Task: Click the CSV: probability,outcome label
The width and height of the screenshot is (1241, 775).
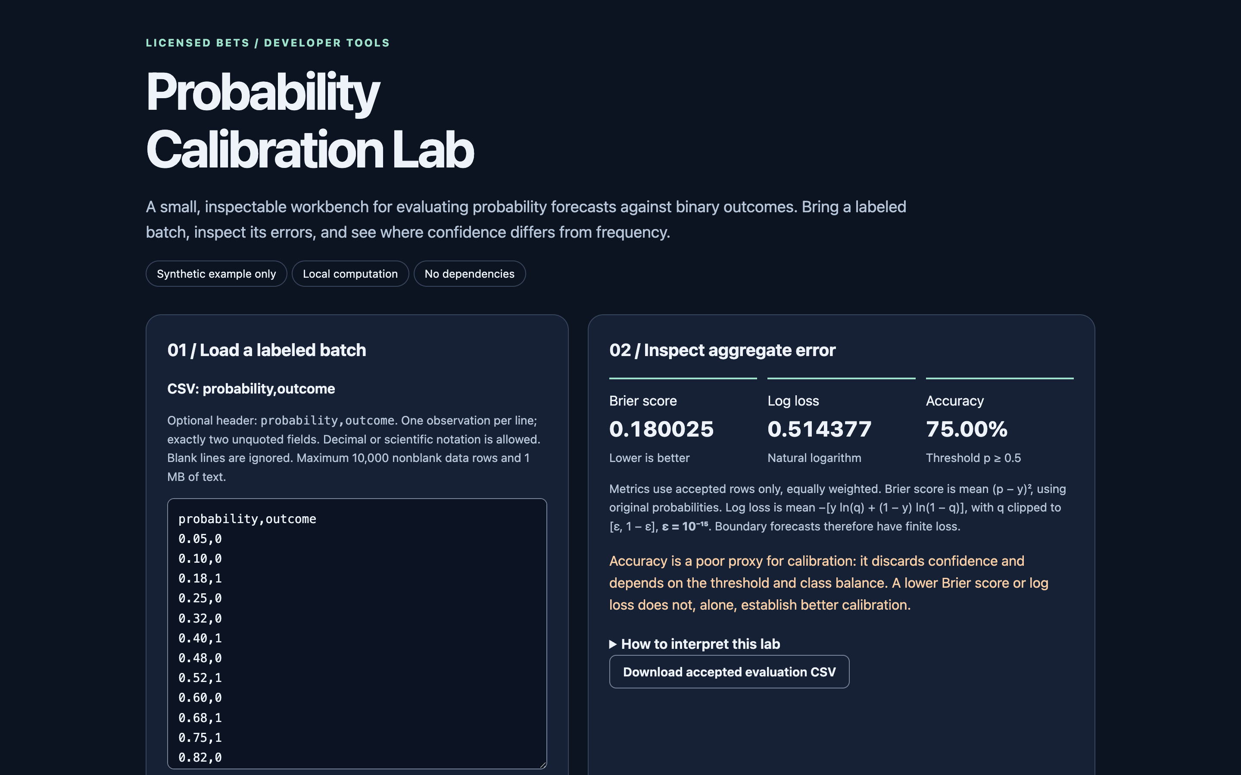Action: pos(251,388)
